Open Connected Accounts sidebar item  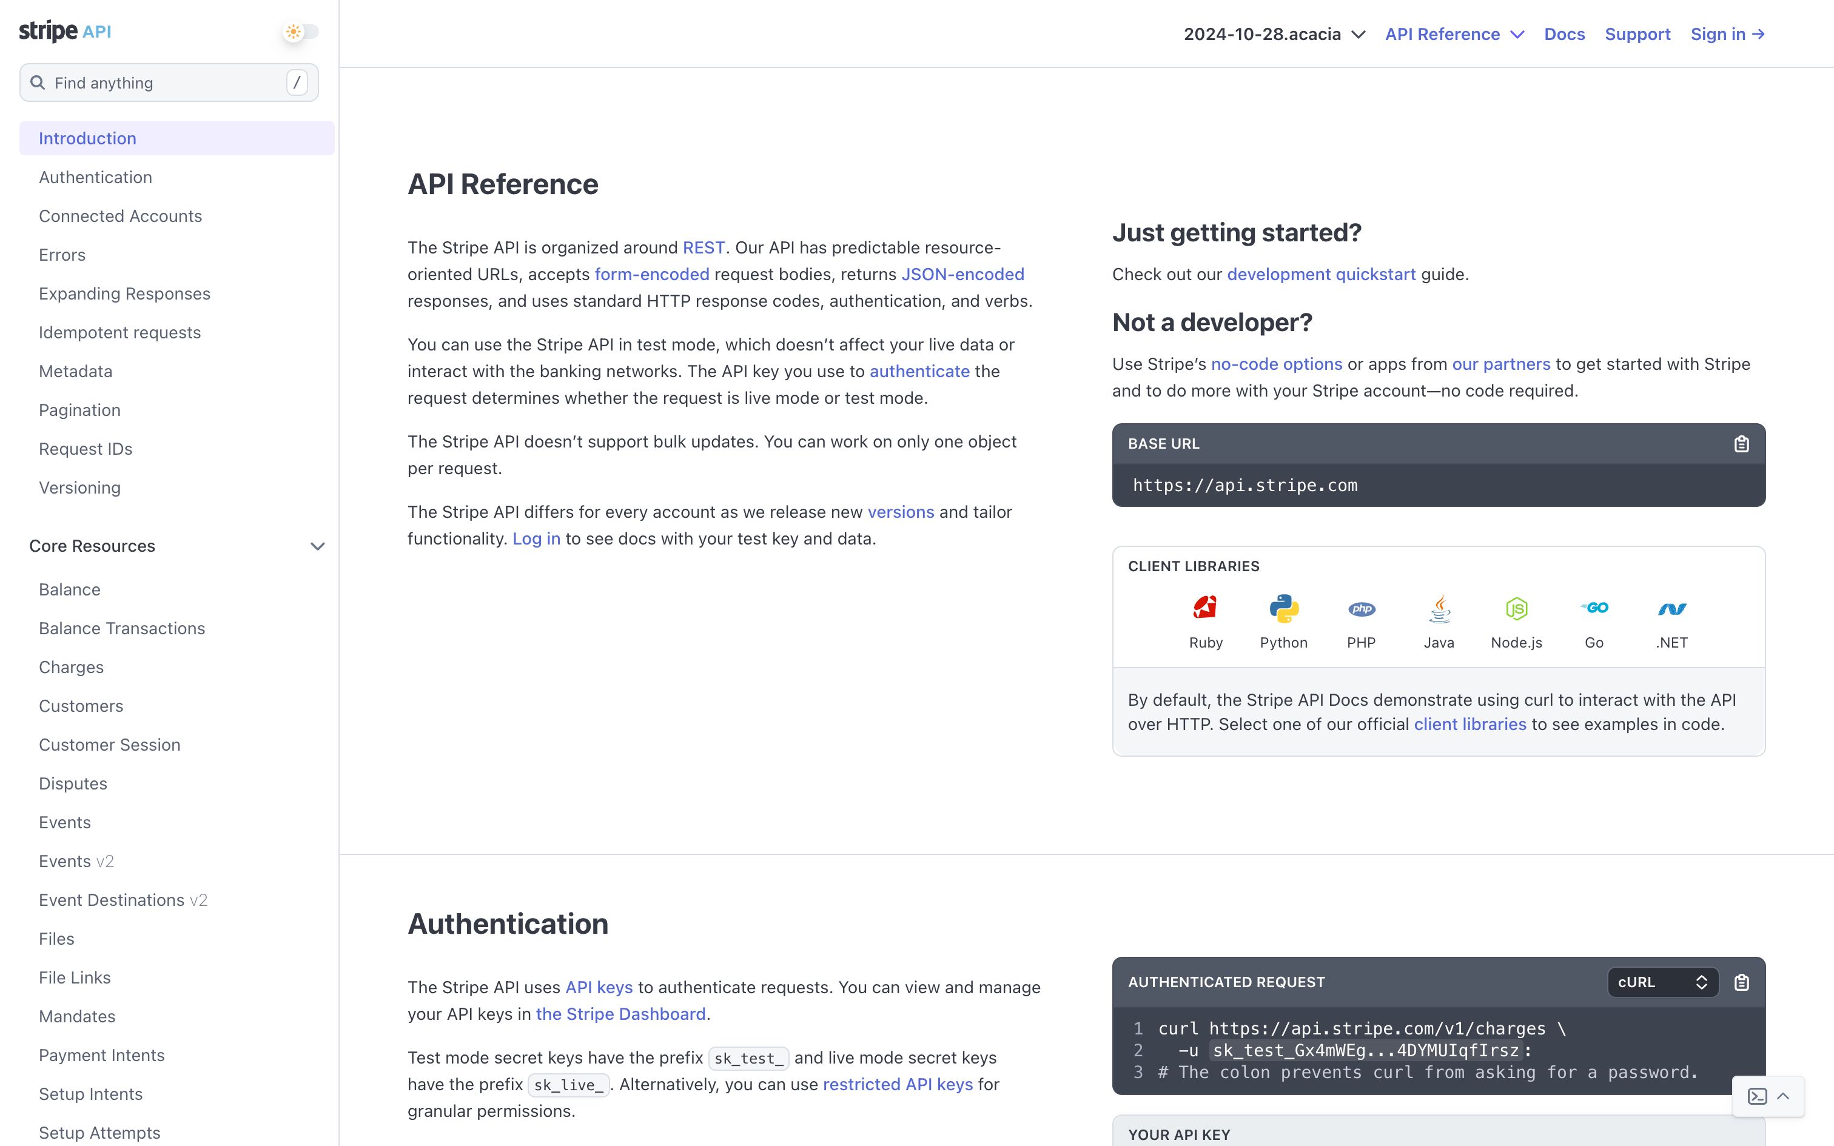[121, 216]
